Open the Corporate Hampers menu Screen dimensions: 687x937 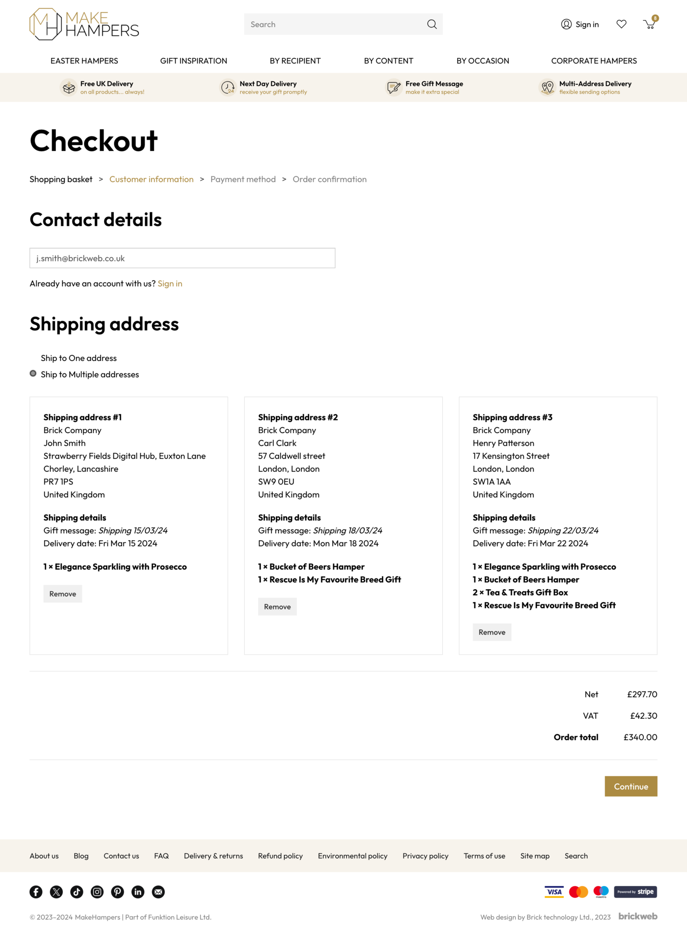point(594,61)
